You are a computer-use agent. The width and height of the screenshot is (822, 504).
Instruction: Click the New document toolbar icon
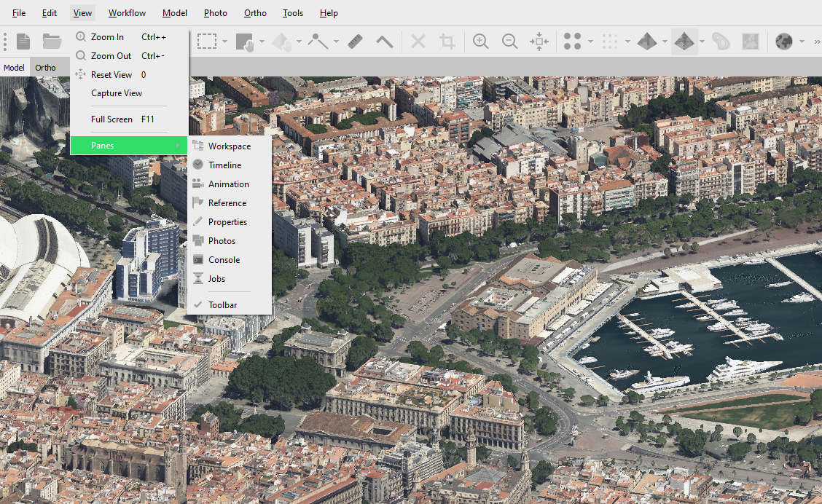point(23,42)
